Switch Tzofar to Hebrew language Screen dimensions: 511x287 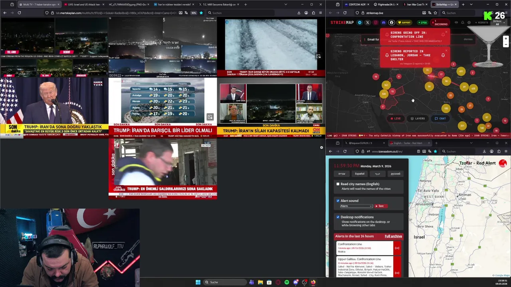(342, 174)
